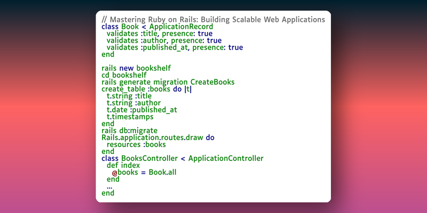427x213 pixels.
Task: Click the ellipsis "..." line in the controller
Action: (x=109, y=187)
